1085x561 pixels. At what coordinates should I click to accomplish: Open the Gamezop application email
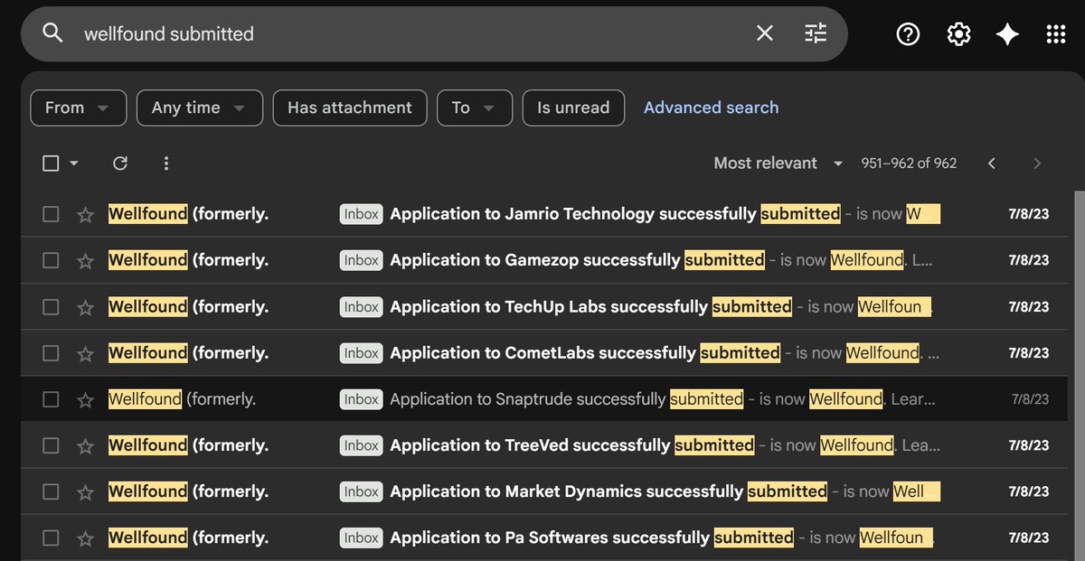point(543,260)
